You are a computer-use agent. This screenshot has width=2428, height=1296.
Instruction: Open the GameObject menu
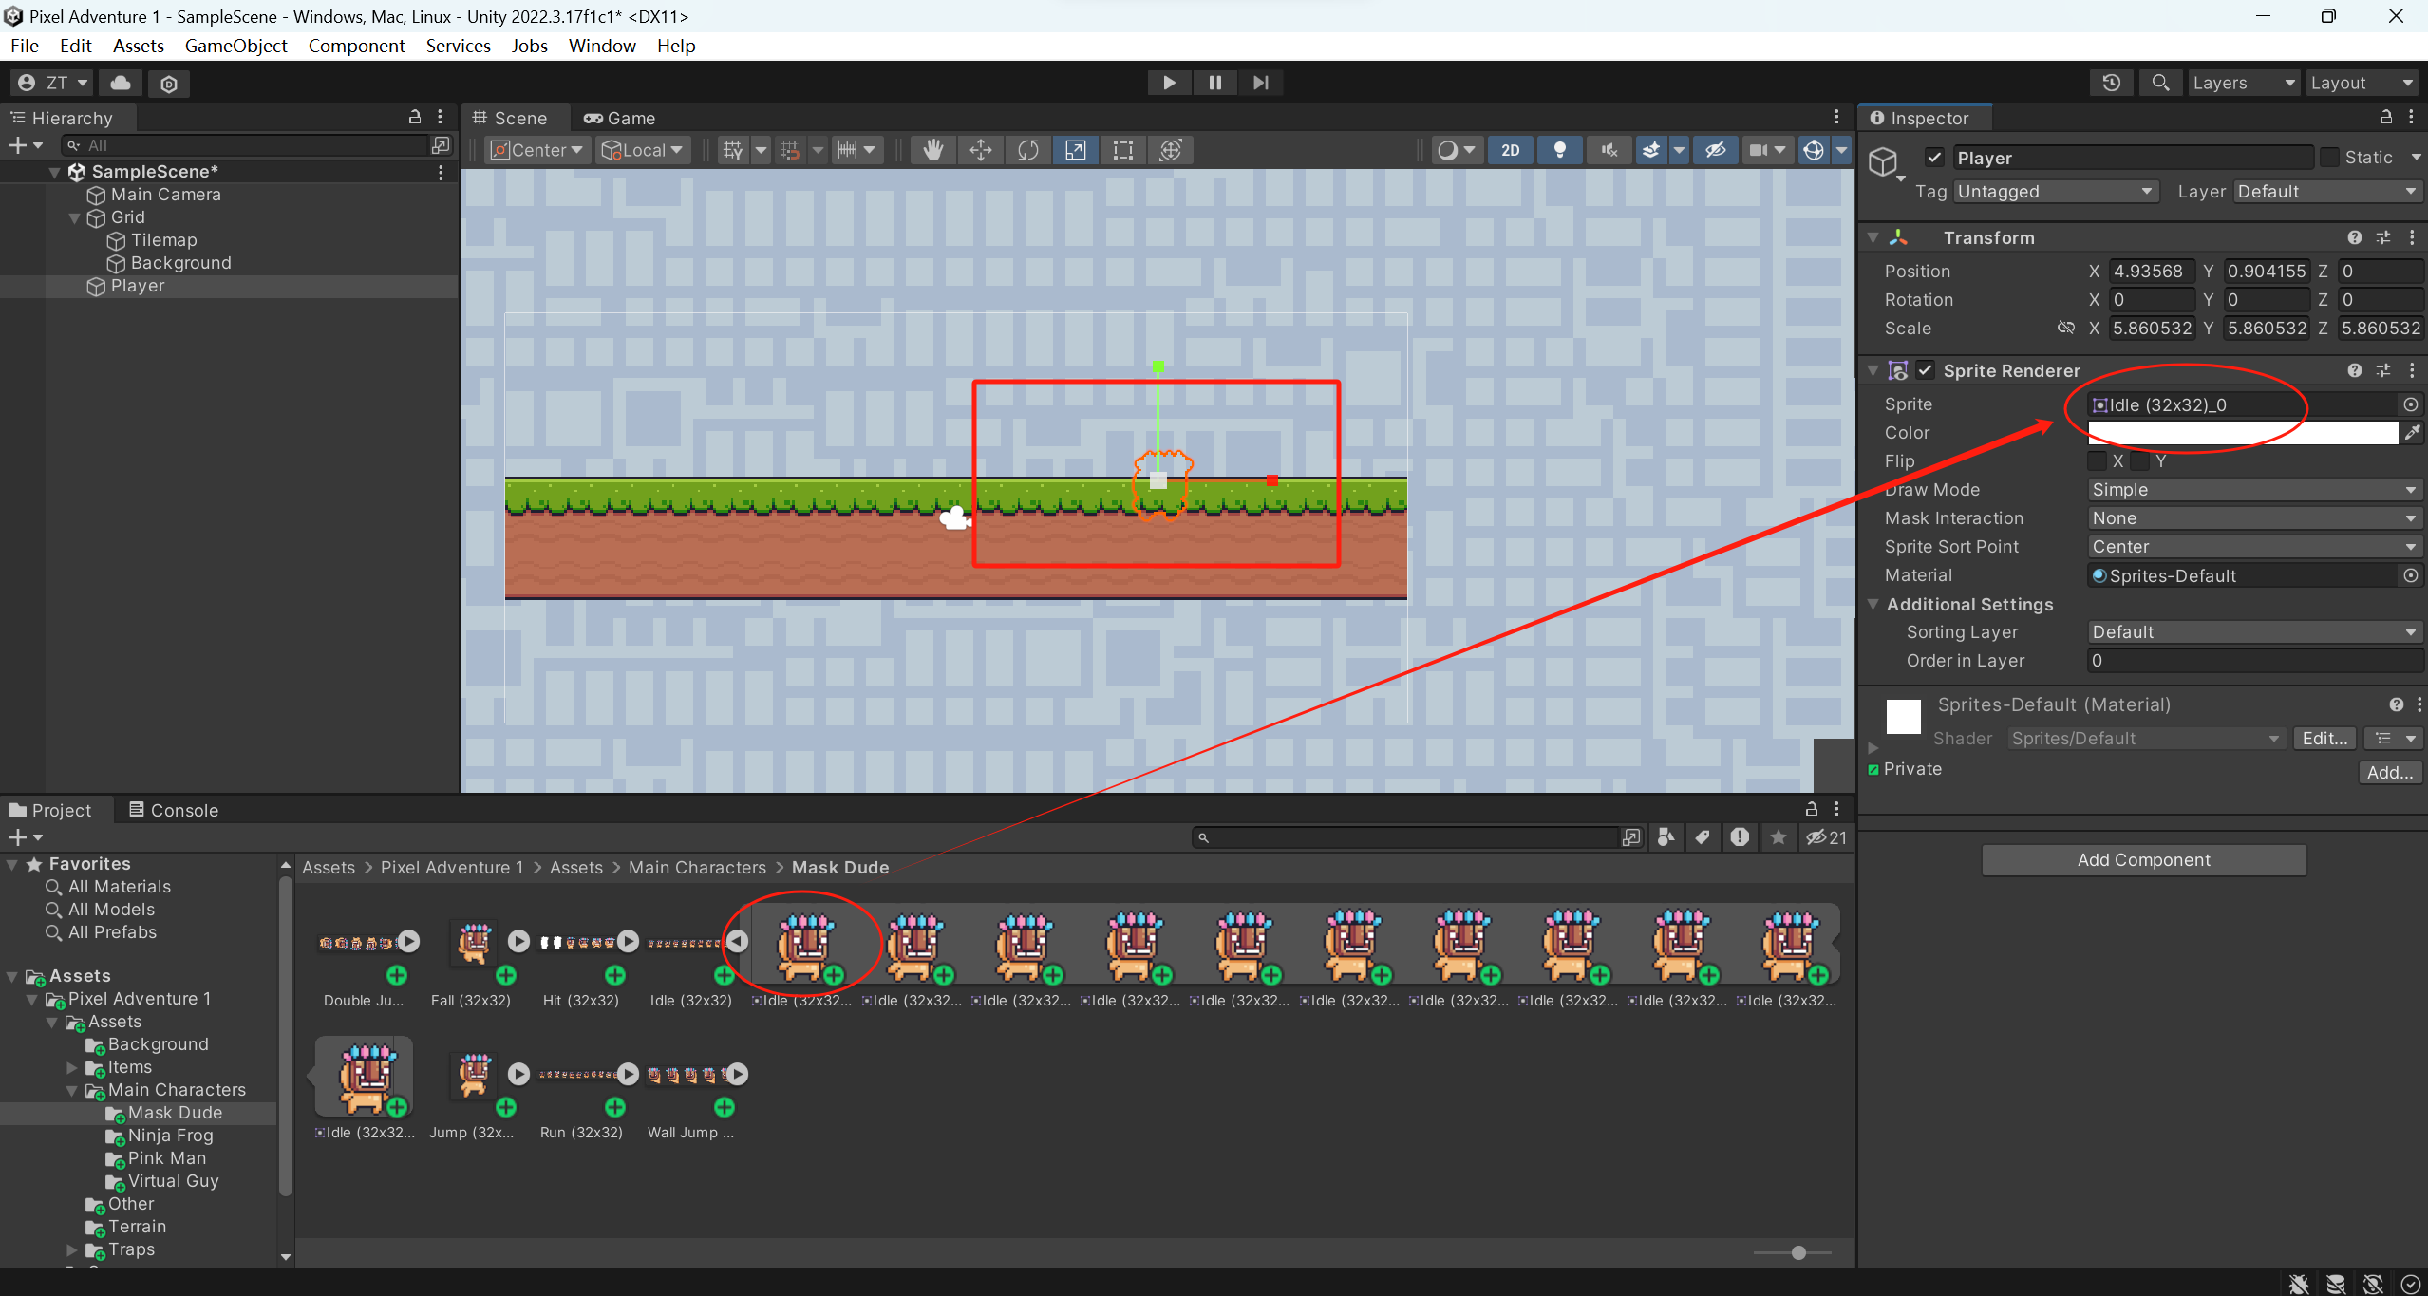(x=235, y=46)
